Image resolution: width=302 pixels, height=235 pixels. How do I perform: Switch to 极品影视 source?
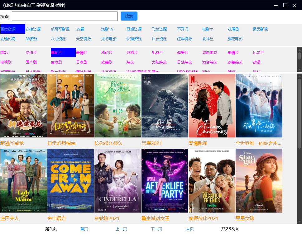pos(260,29)
